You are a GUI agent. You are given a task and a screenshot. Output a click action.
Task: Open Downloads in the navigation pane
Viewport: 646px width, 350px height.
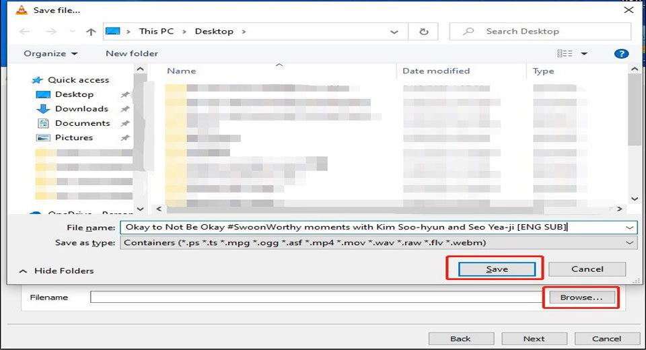72,109
